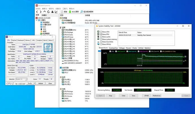195x114 pixels.
Task: Switch to Clocks tab in Stability Test
Action: [135, 48]
